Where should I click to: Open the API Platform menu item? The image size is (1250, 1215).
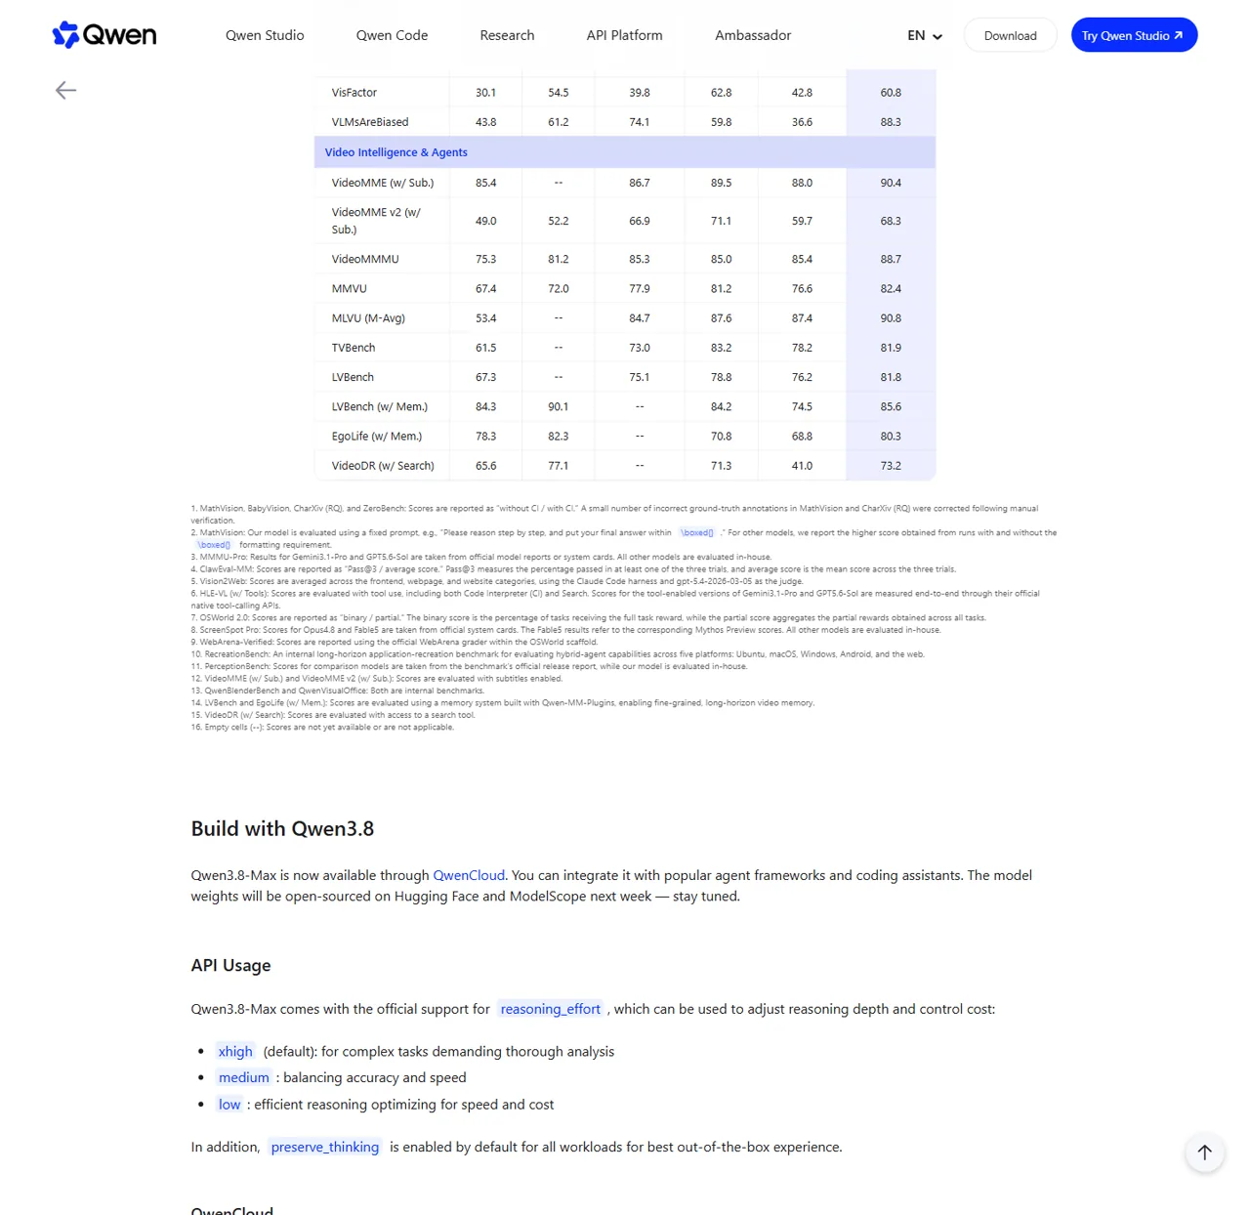coord(624,35)
